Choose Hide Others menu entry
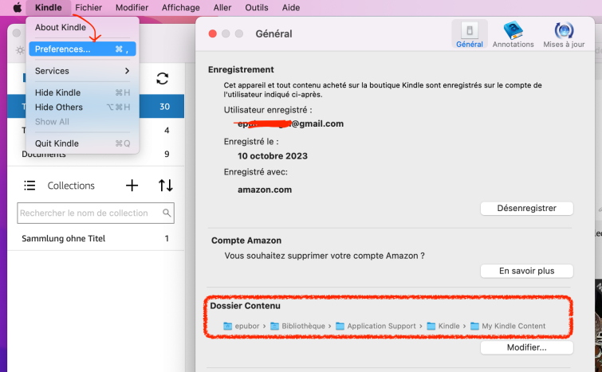 click(x=82, y=107)
